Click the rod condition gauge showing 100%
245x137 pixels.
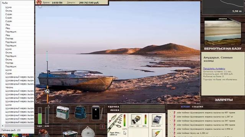(x=124, y=121)
